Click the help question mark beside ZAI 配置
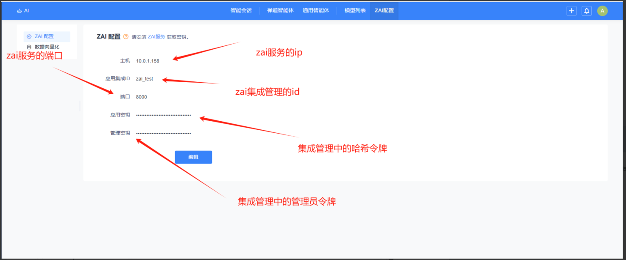This screenshot has height=260, width=626. [126, 37]
